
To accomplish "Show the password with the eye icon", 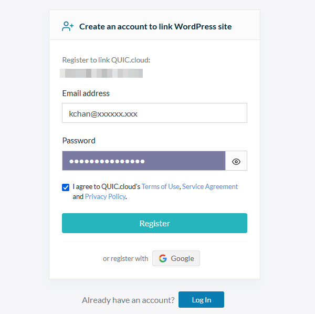I will click(x=236, y=161).
